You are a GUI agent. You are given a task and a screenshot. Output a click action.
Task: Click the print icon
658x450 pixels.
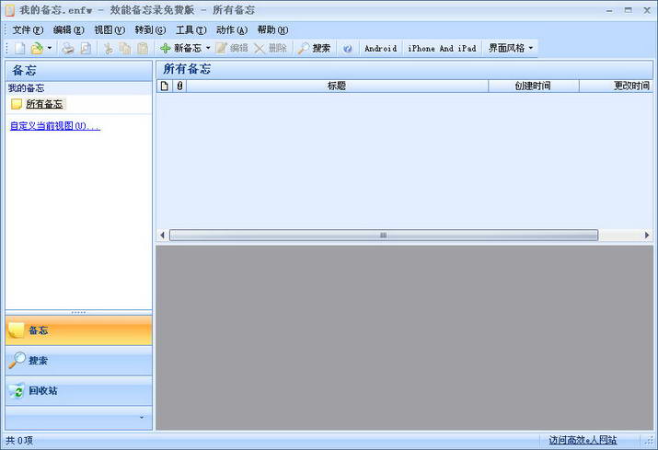(67, 48)
